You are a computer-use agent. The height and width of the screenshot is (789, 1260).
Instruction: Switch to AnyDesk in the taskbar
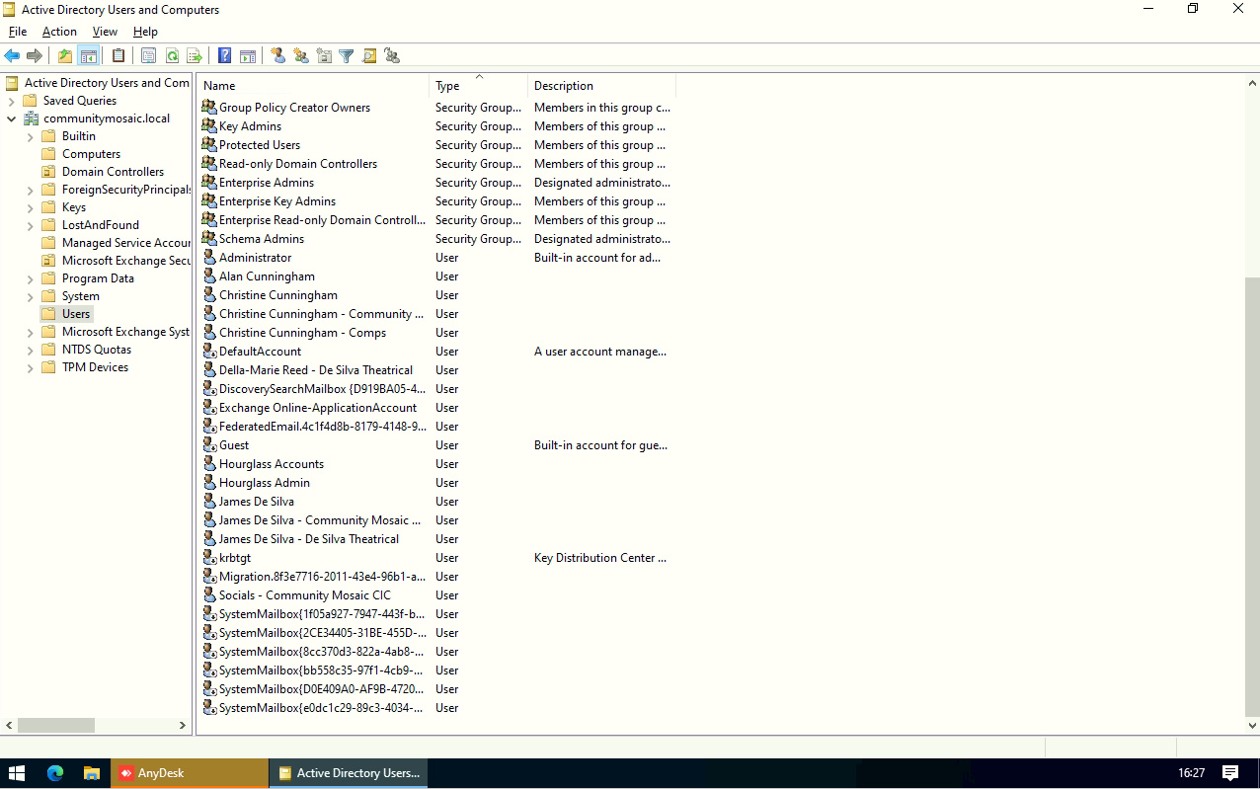190,773
